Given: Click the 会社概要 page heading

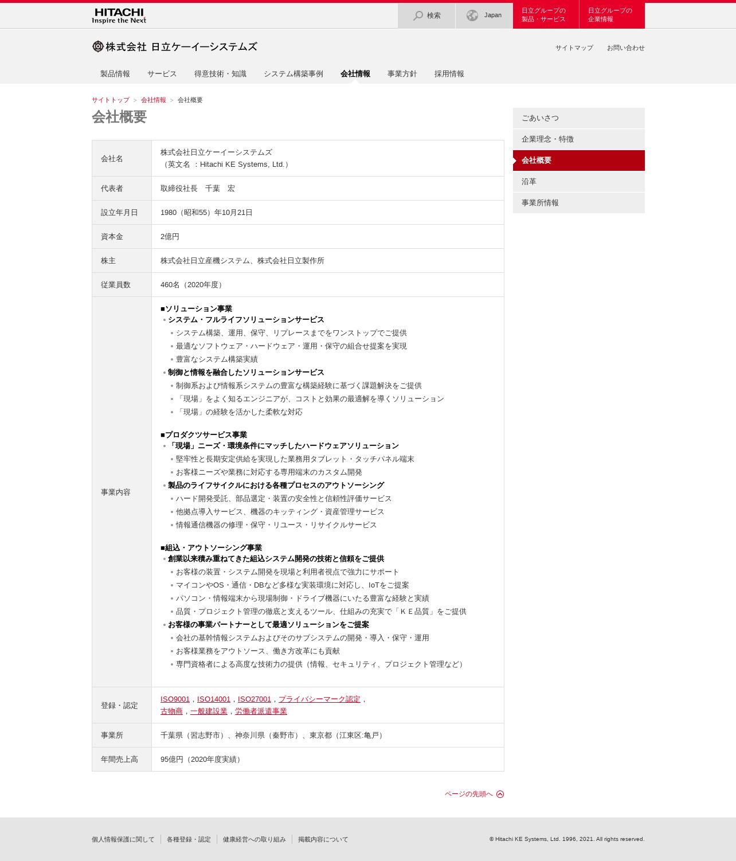Looking at the screenshot, I should tap(119, 117).
